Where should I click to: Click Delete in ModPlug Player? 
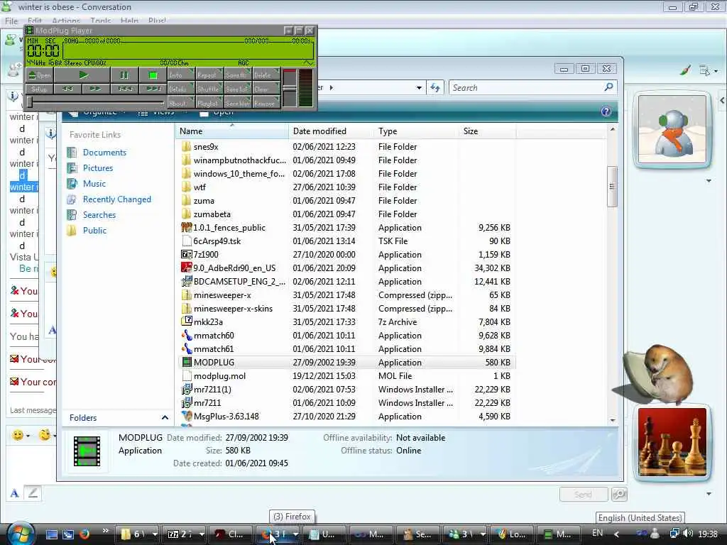click(x=266, y=75)
